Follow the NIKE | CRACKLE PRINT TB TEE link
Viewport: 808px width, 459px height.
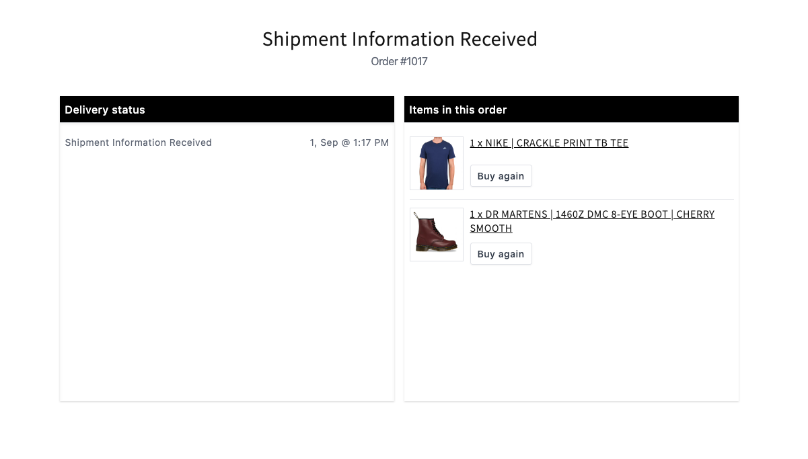(549, 143)
